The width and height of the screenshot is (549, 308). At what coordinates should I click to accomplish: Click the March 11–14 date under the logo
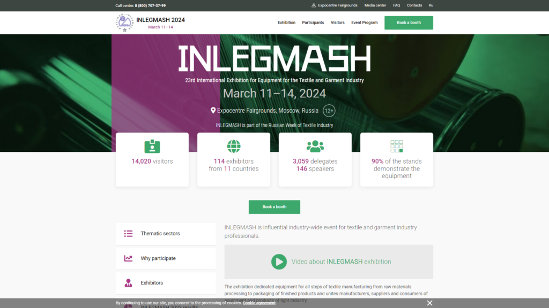[161, 27]
